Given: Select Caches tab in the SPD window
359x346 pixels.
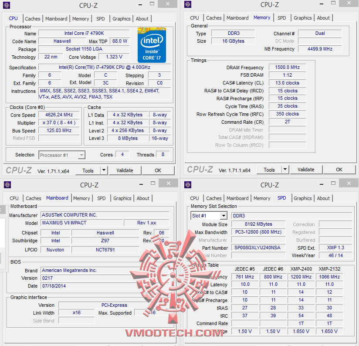Looking at the screenshot, I should tap(214, 198).
